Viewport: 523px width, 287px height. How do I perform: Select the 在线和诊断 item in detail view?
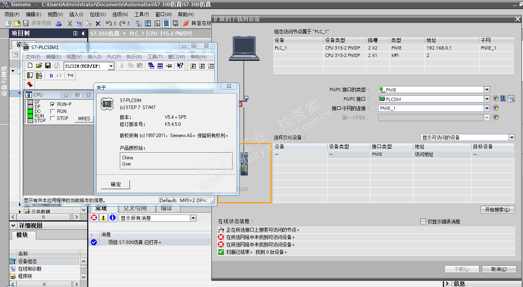coord(44,269)
